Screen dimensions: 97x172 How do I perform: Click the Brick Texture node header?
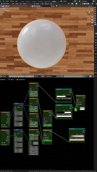click(34, 130)
